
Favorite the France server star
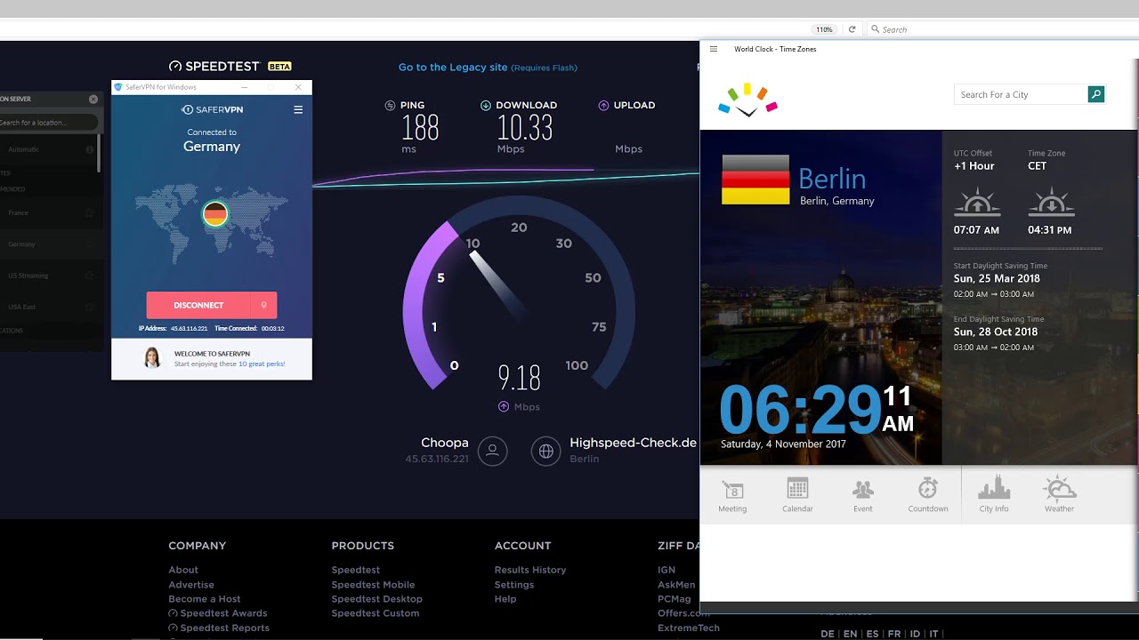tap(90, 213)
